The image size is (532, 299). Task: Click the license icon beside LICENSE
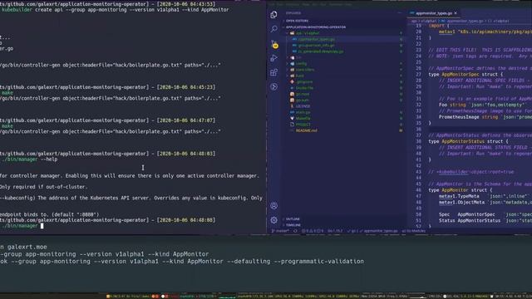click(x=292, y=106)
